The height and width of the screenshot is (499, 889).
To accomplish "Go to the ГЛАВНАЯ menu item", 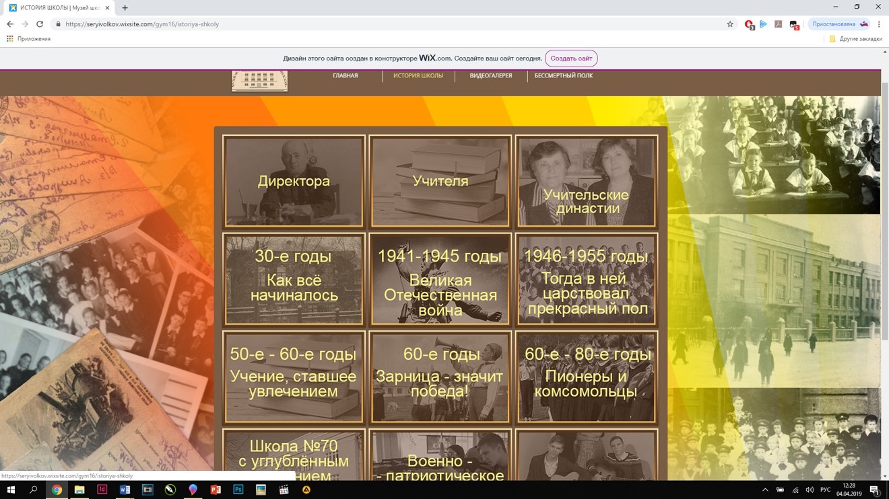I will [345, 76].
